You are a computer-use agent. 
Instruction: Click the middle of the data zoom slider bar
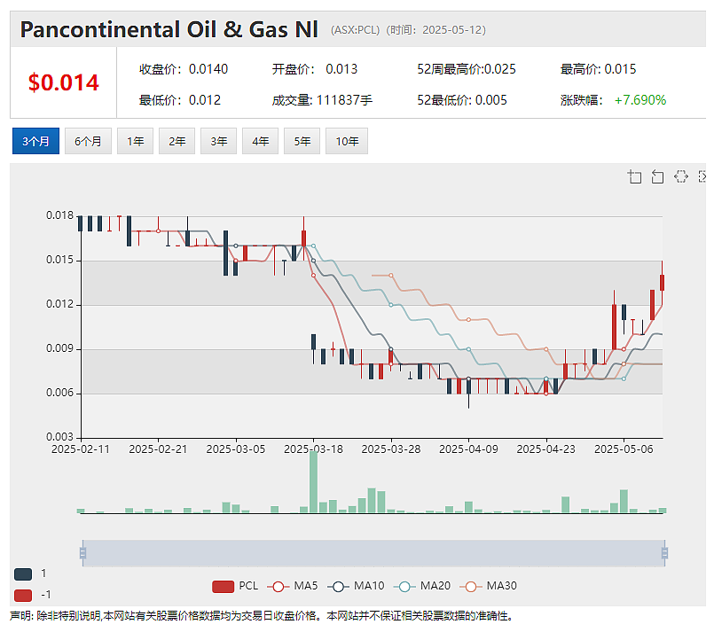[x=373, y=553]
